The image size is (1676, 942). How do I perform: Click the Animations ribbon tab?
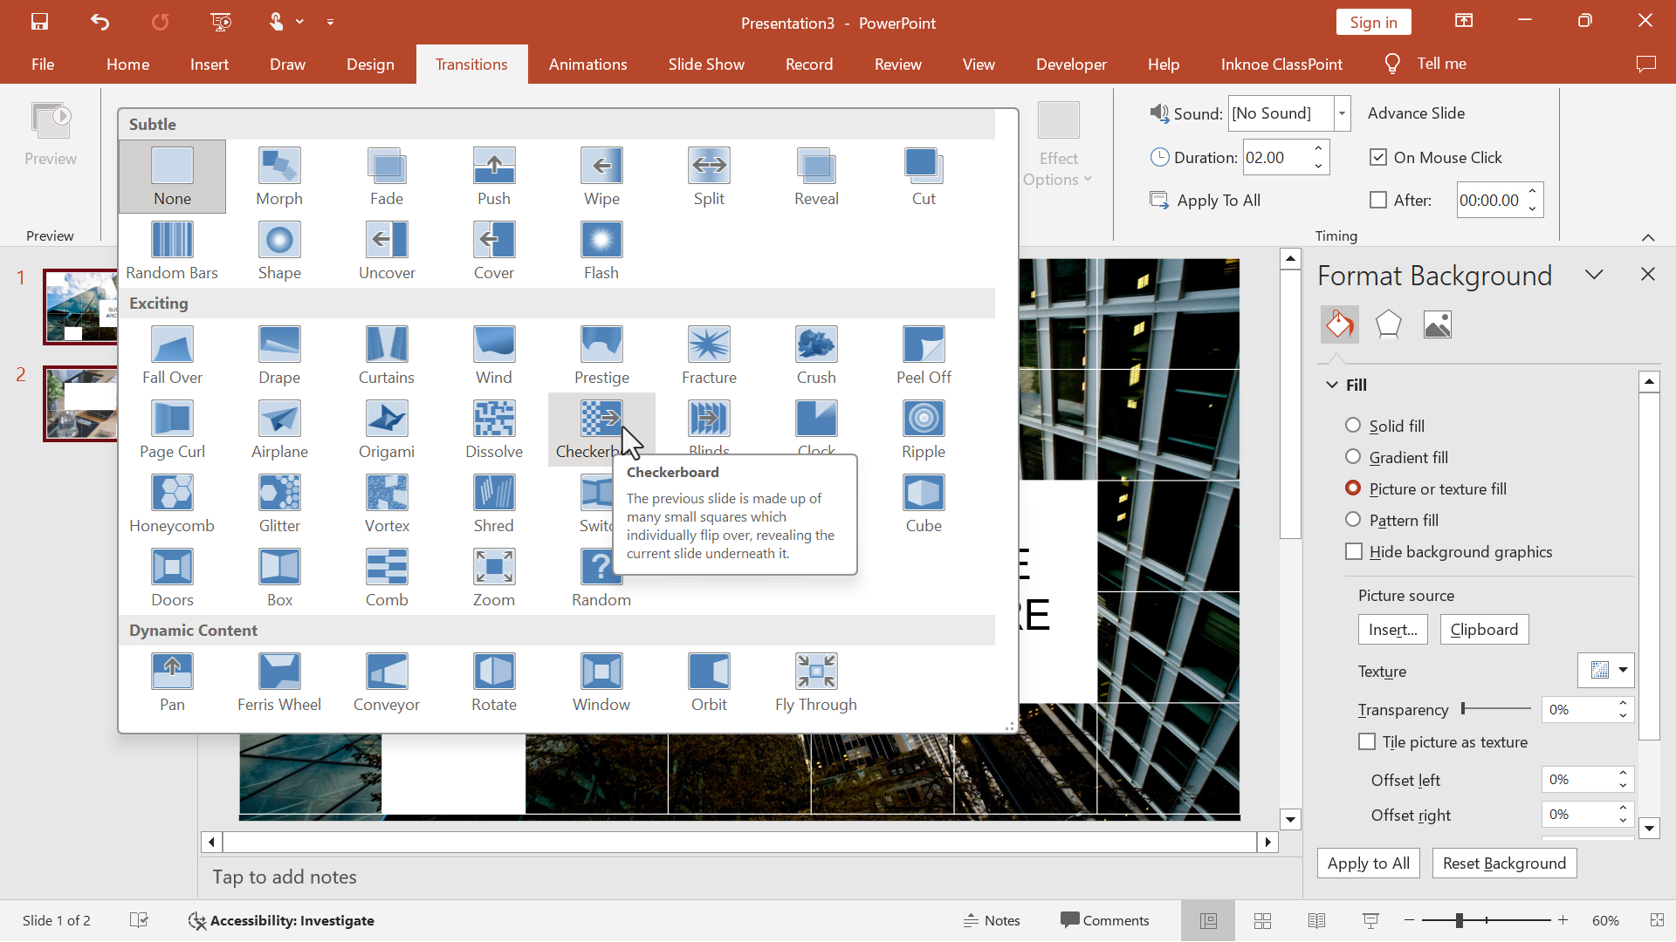pos(588,64)
